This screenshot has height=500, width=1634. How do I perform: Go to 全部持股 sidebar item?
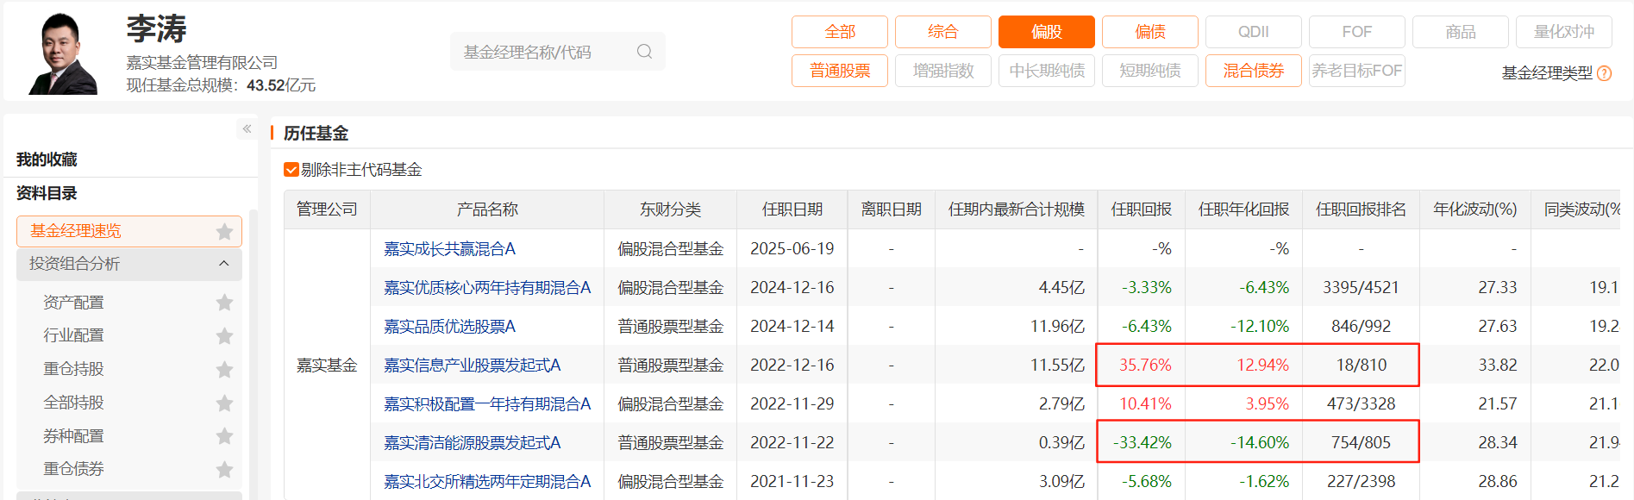[x=73, y=403]
